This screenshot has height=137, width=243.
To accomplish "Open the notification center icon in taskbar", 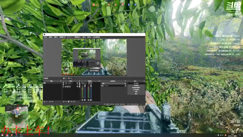I will [240, 135].
